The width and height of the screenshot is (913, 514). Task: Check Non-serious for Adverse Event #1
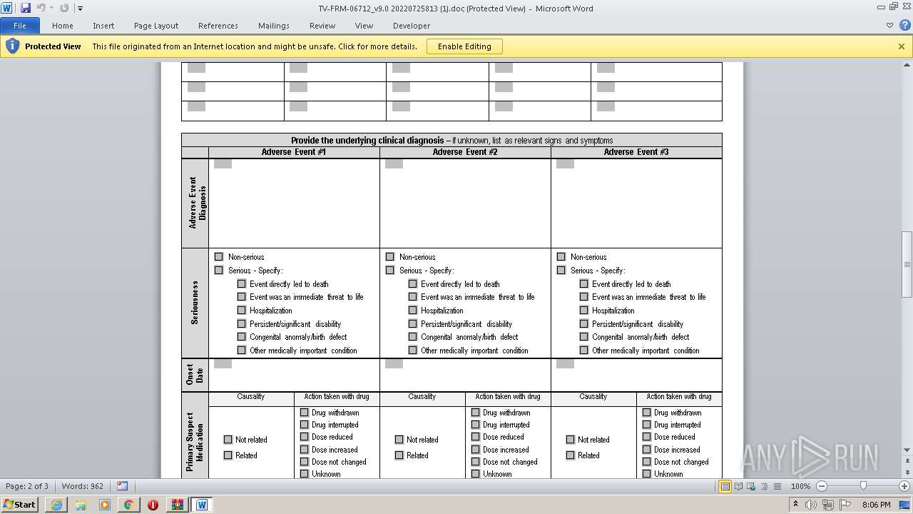(219, 257)
